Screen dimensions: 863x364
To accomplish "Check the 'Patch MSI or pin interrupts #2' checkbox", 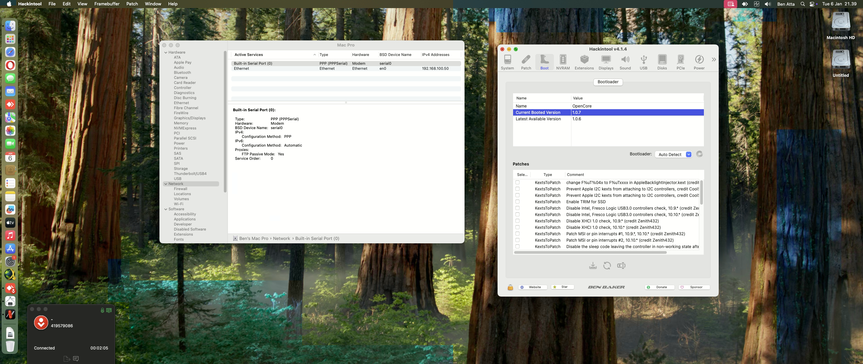I will (x=517, y=240).
